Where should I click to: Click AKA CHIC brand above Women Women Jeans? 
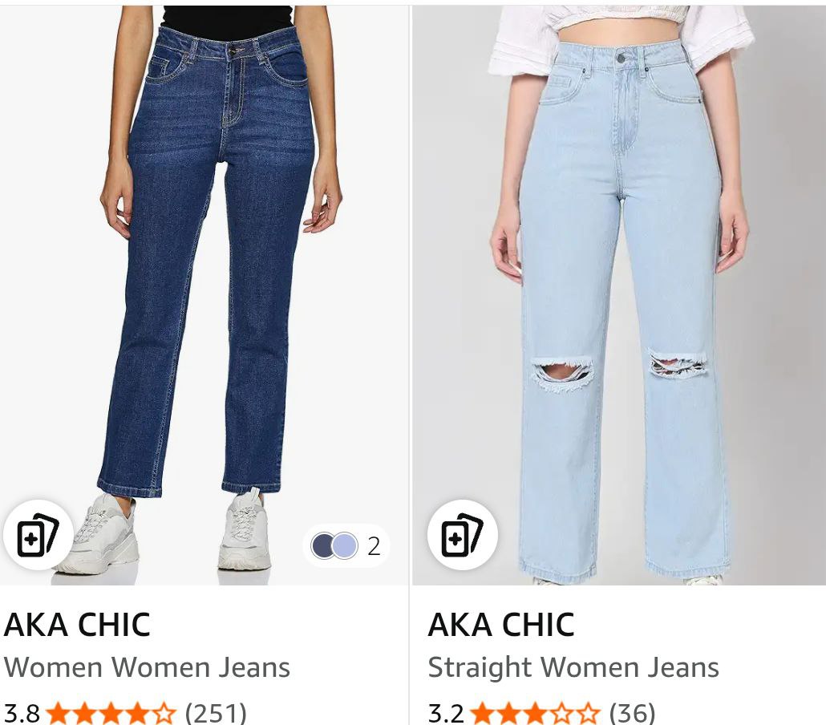coord(77,625)
